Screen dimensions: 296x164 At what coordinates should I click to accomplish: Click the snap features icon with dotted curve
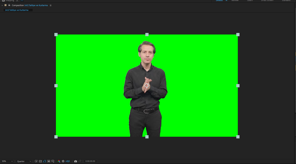tap(22, 1)
